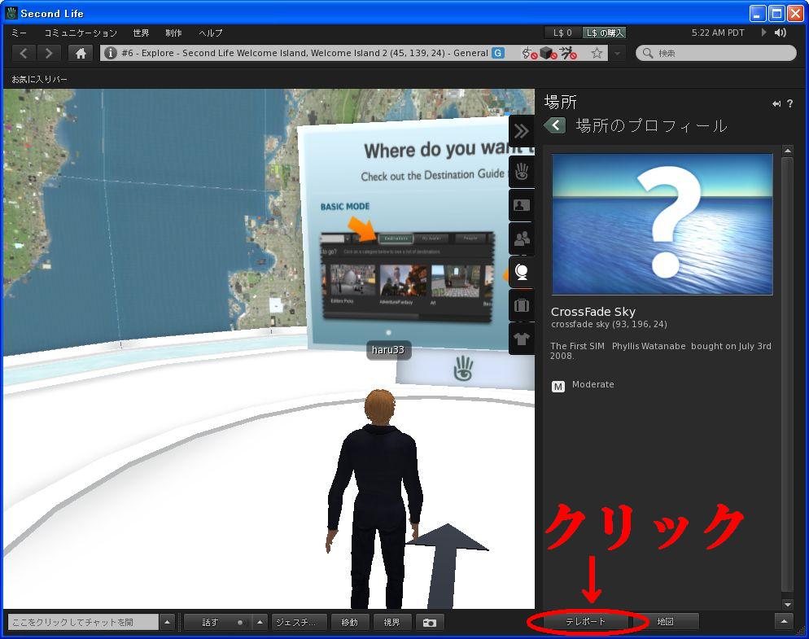Screen dimensions: 809x639
Task: Click the 5:22 AM PDT clock
Action: 718,33
